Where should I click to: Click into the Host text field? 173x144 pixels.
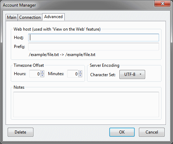click(94, 38)
